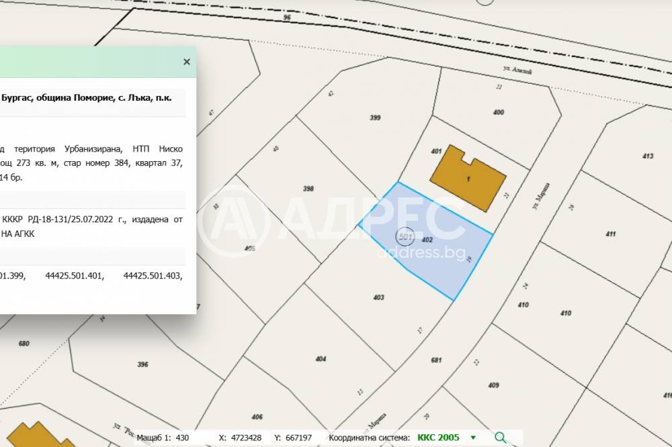Select parcel 399 on the map

[x=375, y=118]
